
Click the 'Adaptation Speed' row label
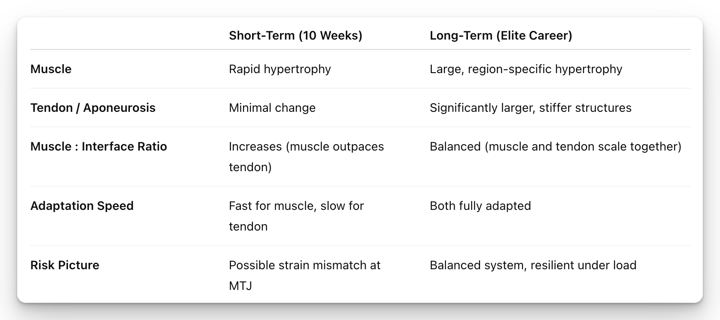point(82,206)
